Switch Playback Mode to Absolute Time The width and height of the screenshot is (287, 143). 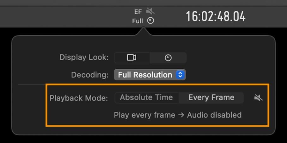coord(146,98)
